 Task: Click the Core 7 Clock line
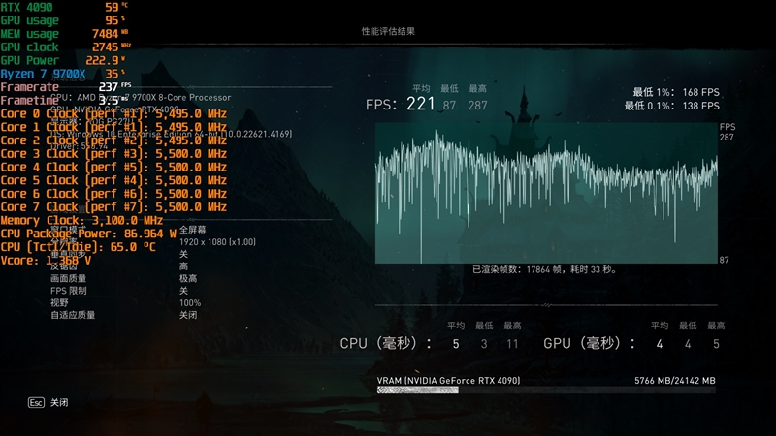click(113, 207)
